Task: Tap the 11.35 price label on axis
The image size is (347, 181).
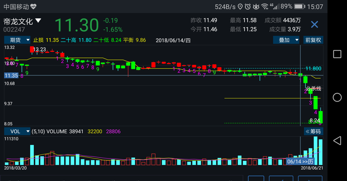Action: click(x=11, y=76)
